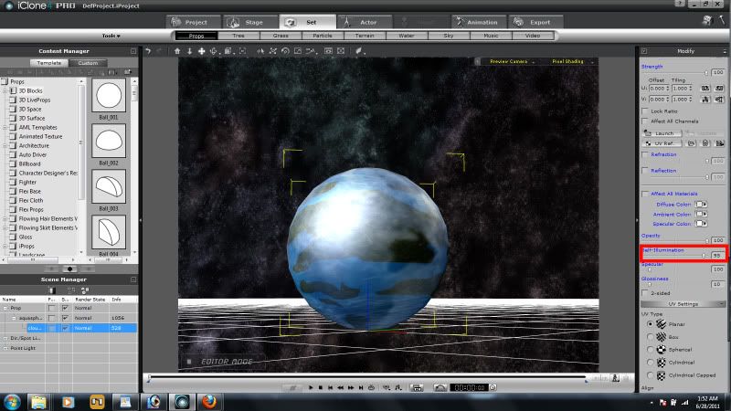Click the Stop button on timeline

pos(321,387)
